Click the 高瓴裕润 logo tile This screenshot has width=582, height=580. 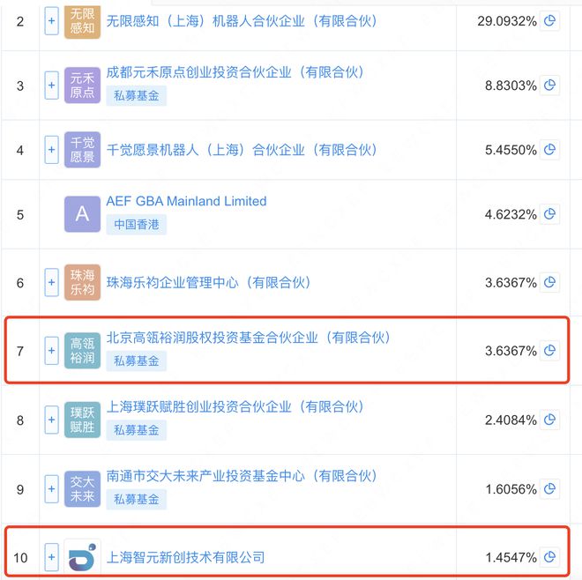(82, 351)
